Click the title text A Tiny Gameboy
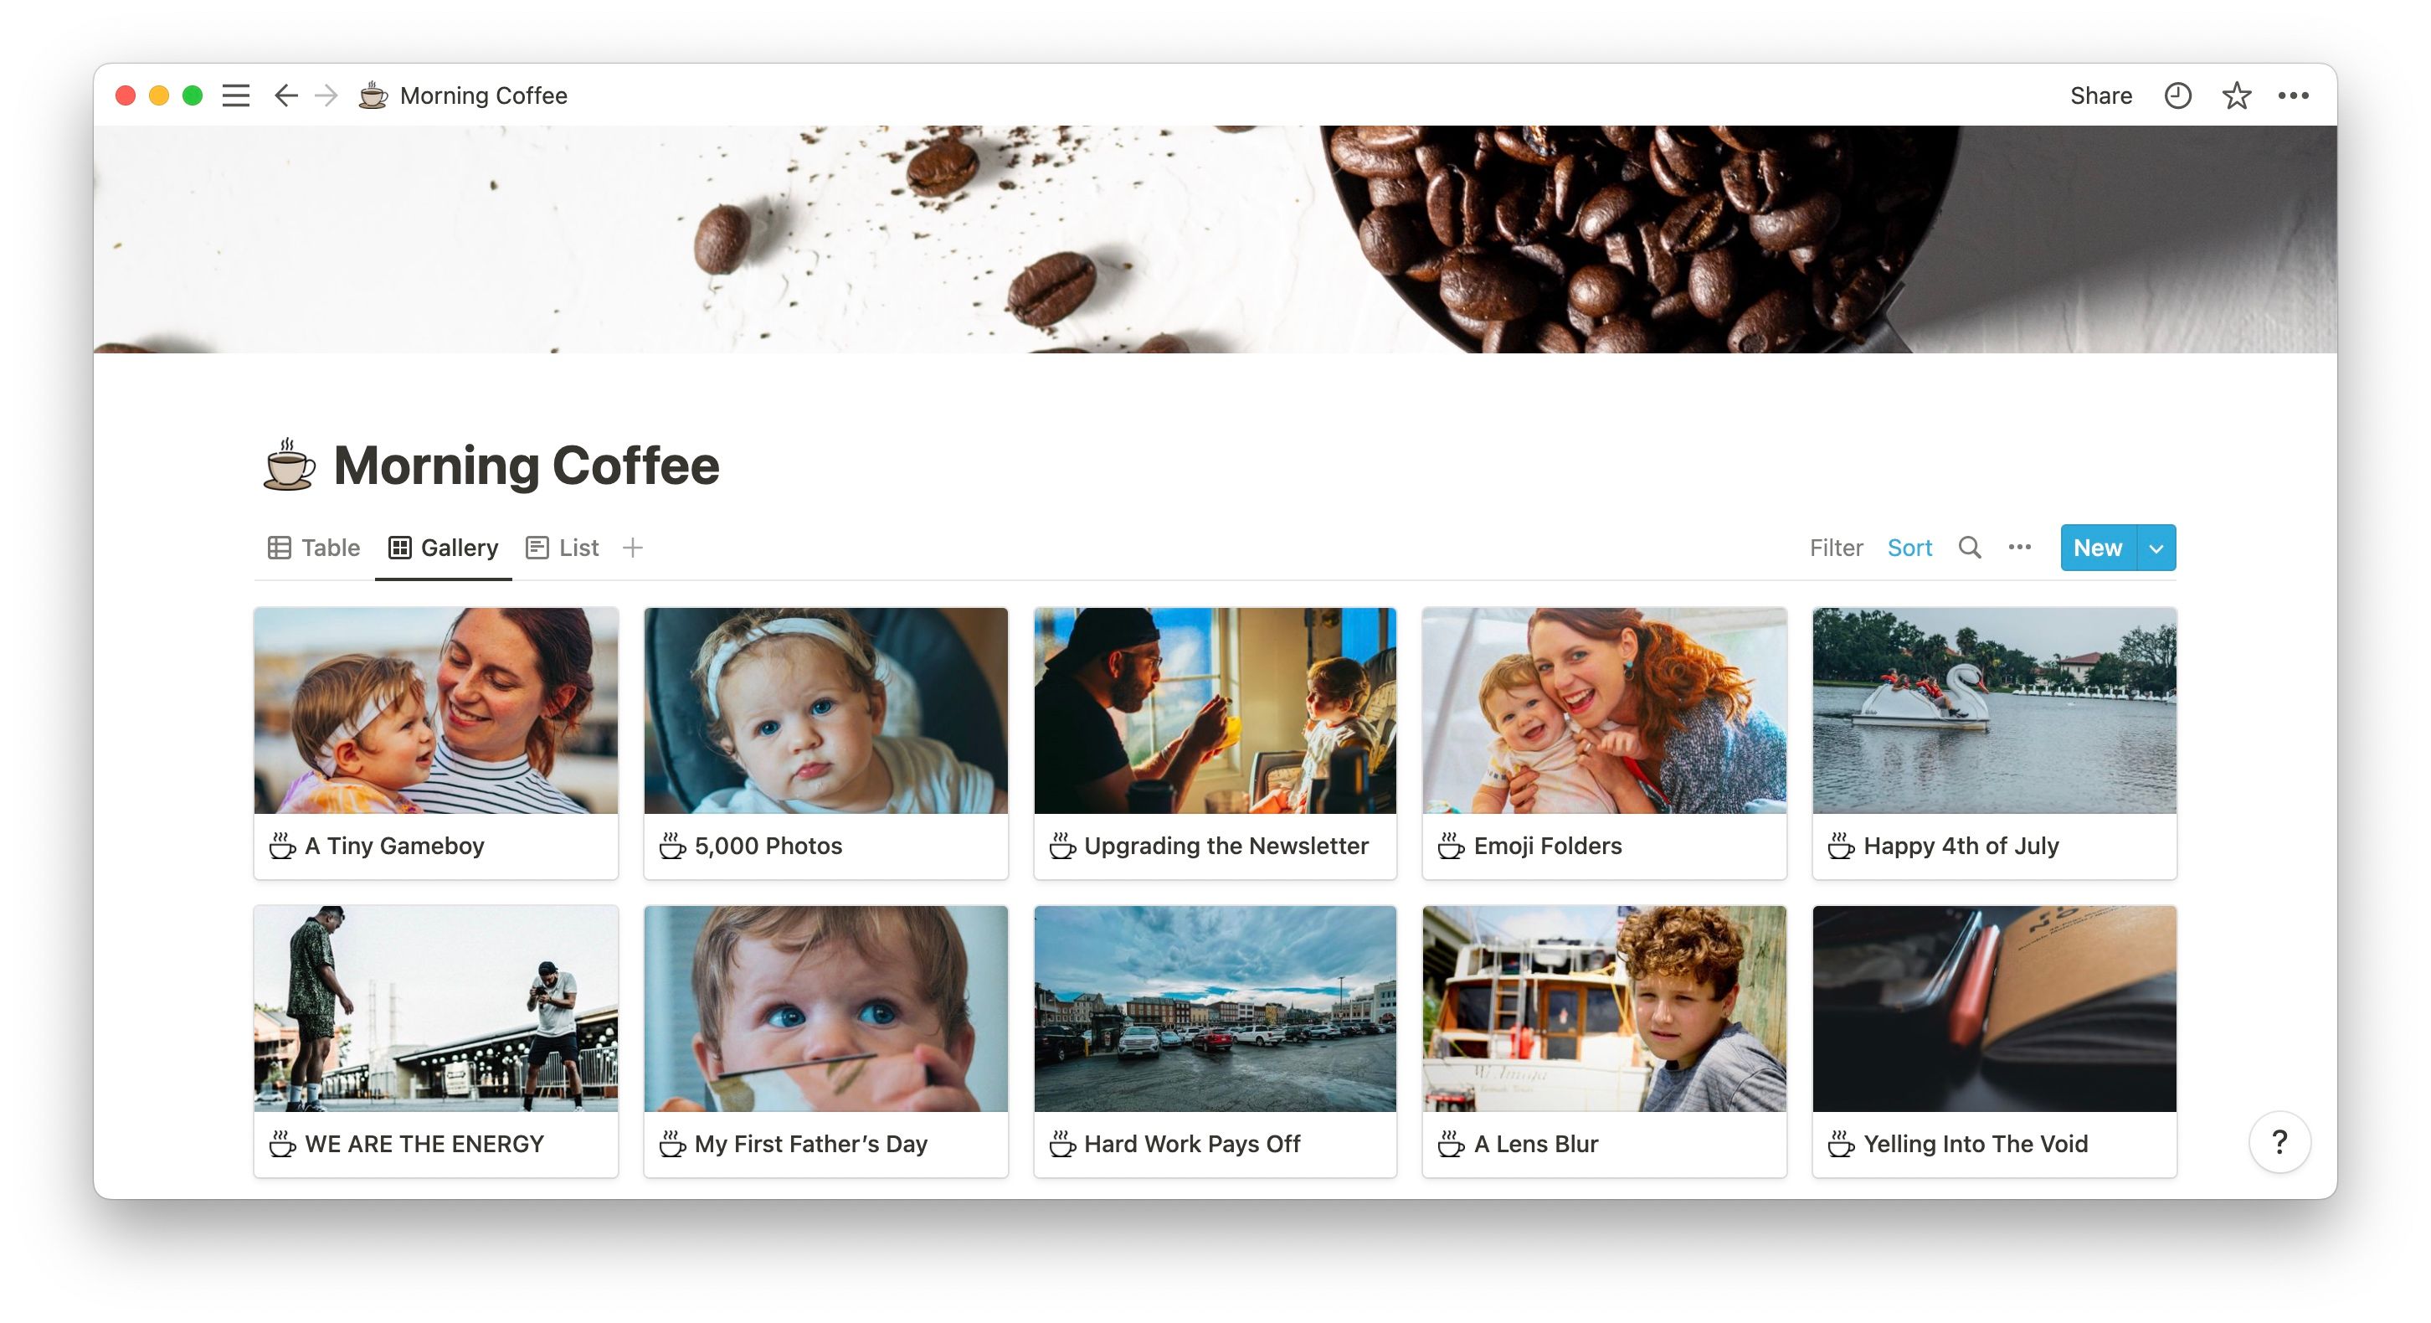 click(394, 846)
